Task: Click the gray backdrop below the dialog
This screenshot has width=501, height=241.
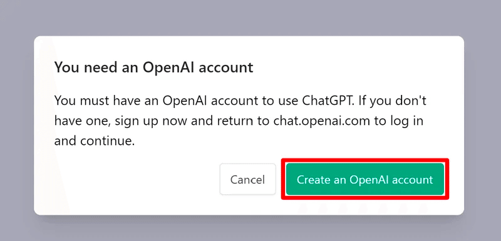Action: click(250, 229)
